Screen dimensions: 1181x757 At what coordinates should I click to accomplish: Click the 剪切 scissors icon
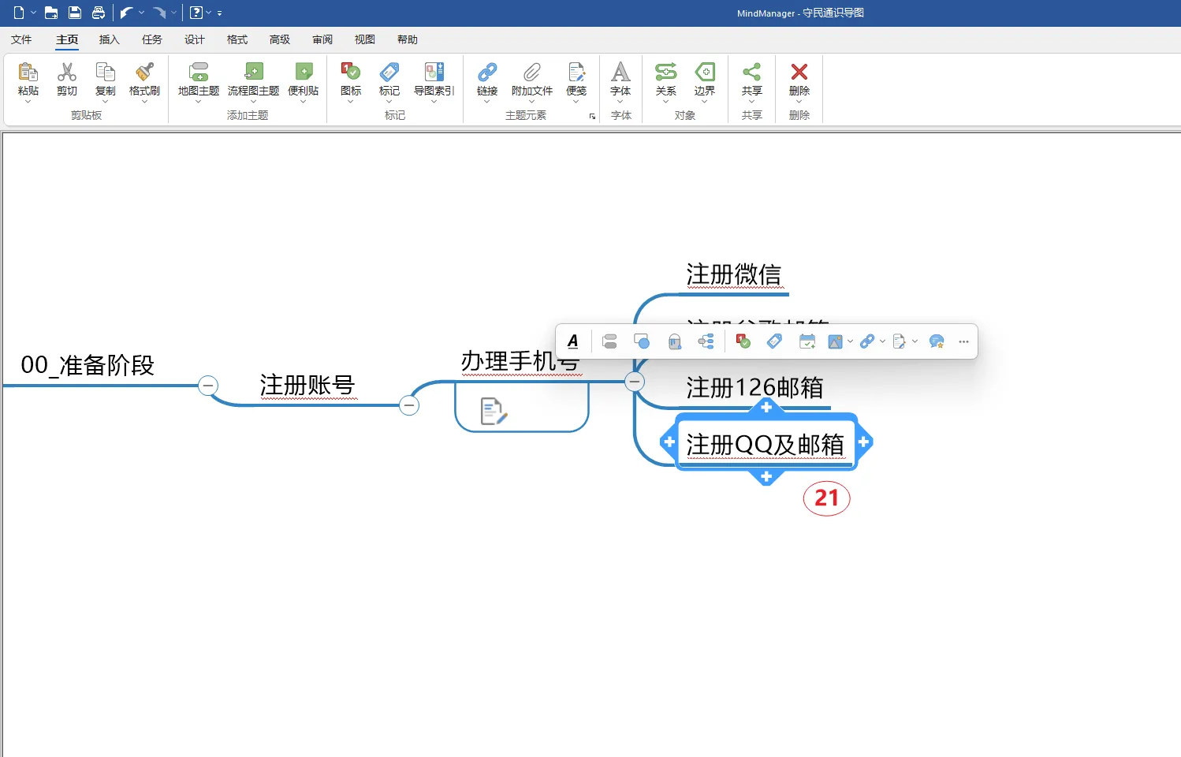pyautogui.click(x=67, y=72)
